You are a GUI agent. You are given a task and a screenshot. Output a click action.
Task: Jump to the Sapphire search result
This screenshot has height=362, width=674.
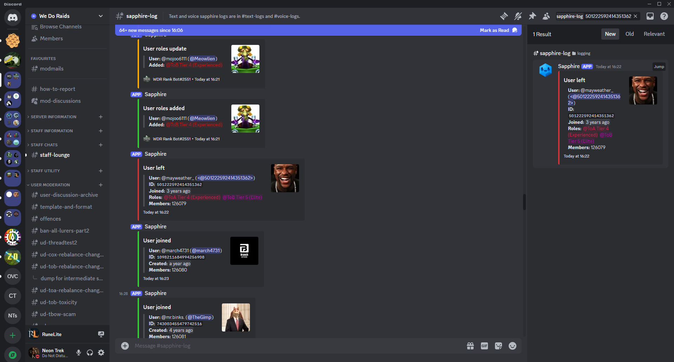tap(659, 67)
